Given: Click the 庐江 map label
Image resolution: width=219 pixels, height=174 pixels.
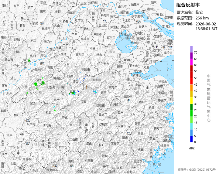Looking at the screenshot, I should point(33,41).
